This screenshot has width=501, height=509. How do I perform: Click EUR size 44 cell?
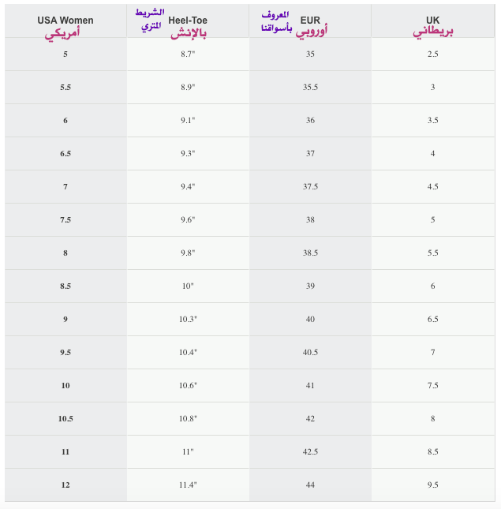click(310, 485)
